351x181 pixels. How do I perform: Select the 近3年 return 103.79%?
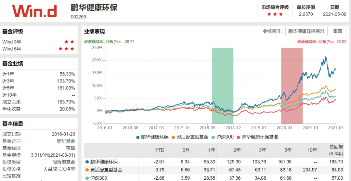66,81
